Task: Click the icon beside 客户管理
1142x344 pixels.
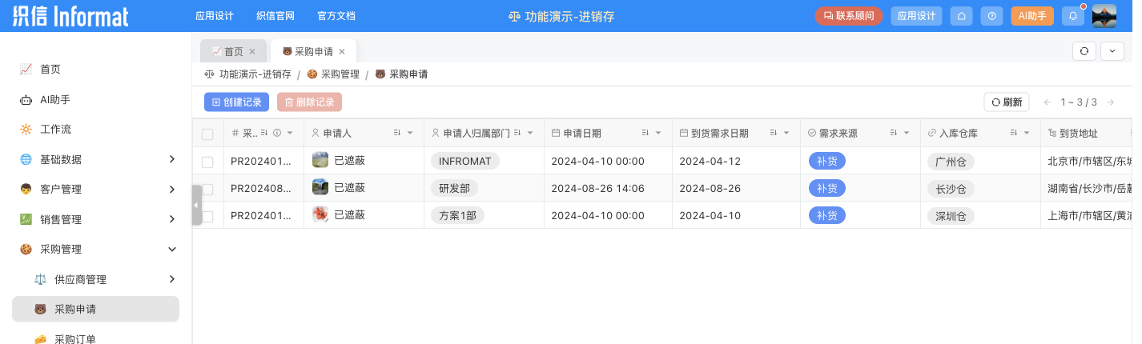Action: click(x=26, y=190)
